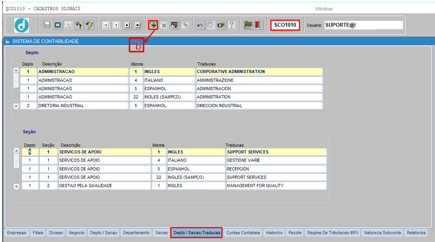Screen dimensions: 435x242
Task: Click Depto block scroll-down arrow
Action: pyautogui.click(x=16, y=106)
